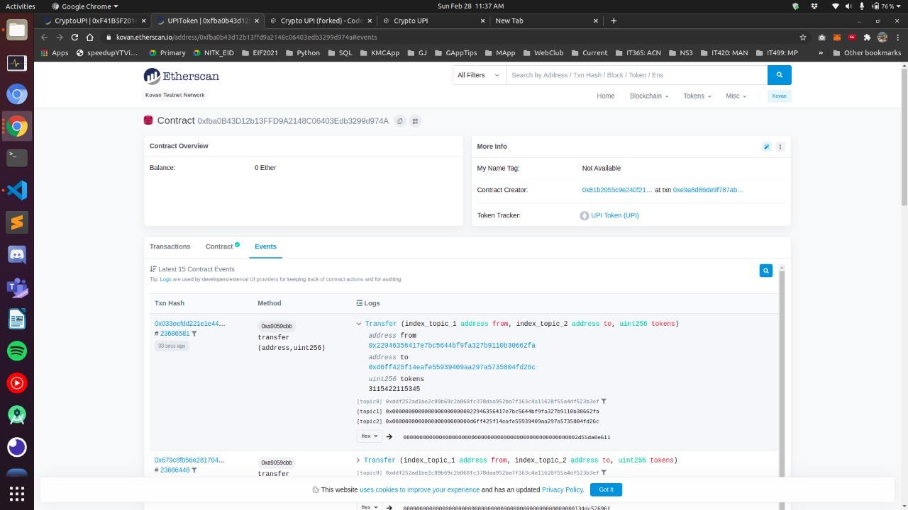
Task: Open Spotify from dock
Action: 17,351
